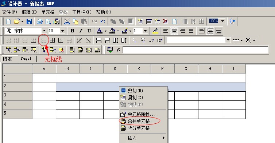The width and height of the screenshot is (275, 143).
Task: Open the font size 10 dropdown
Action: click(62, 31)
